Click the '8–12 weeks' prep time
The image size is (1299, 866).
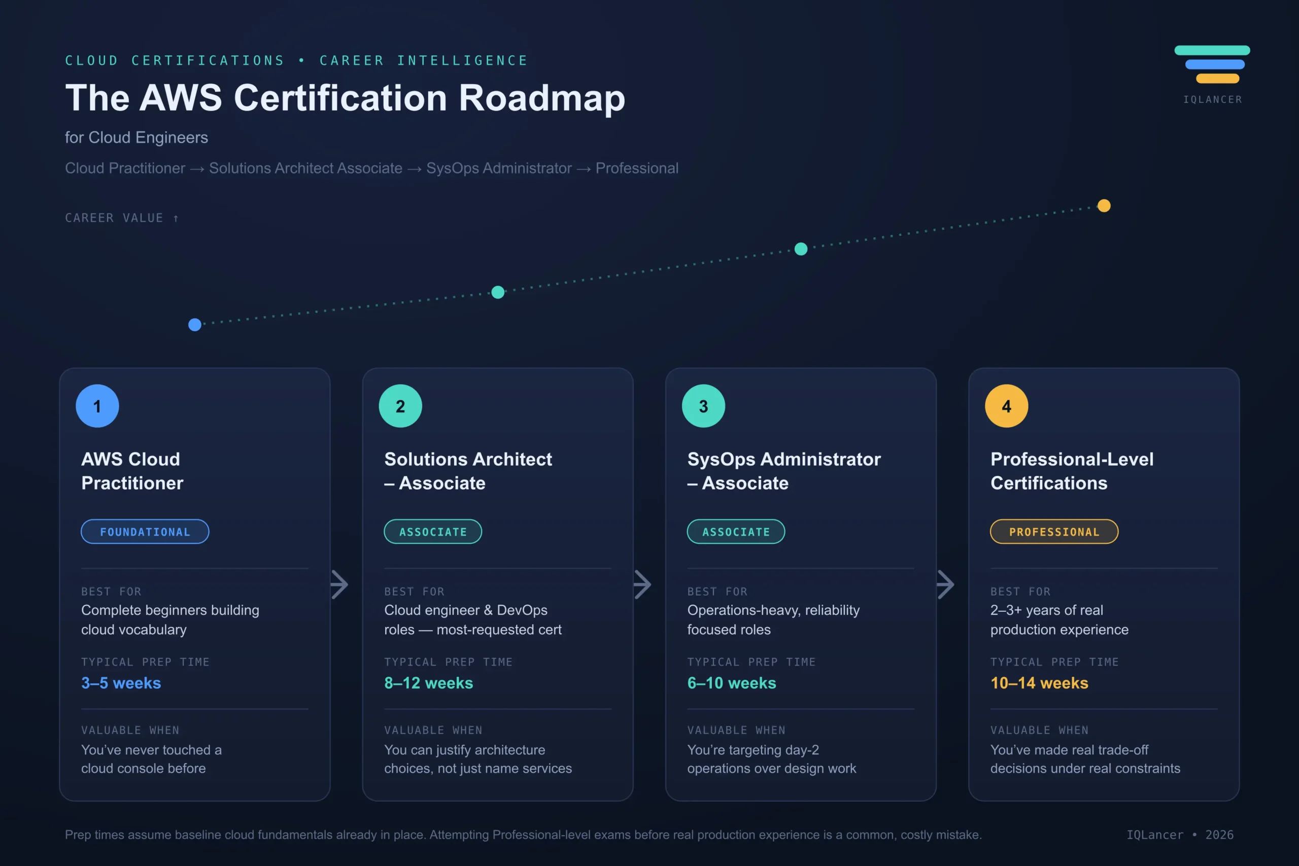pyautogui.click(x=429, y=683)
